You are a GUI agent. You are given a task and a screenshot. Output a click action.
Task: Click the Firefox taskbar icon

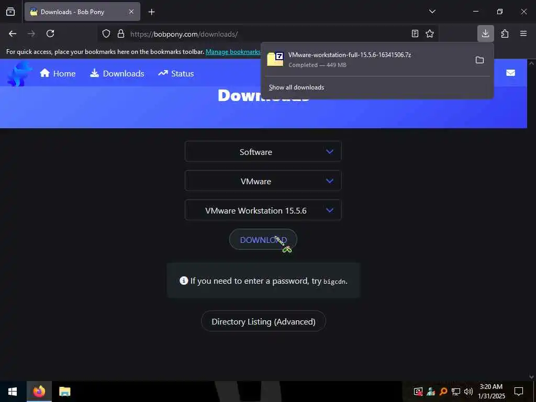click(39, 392)
